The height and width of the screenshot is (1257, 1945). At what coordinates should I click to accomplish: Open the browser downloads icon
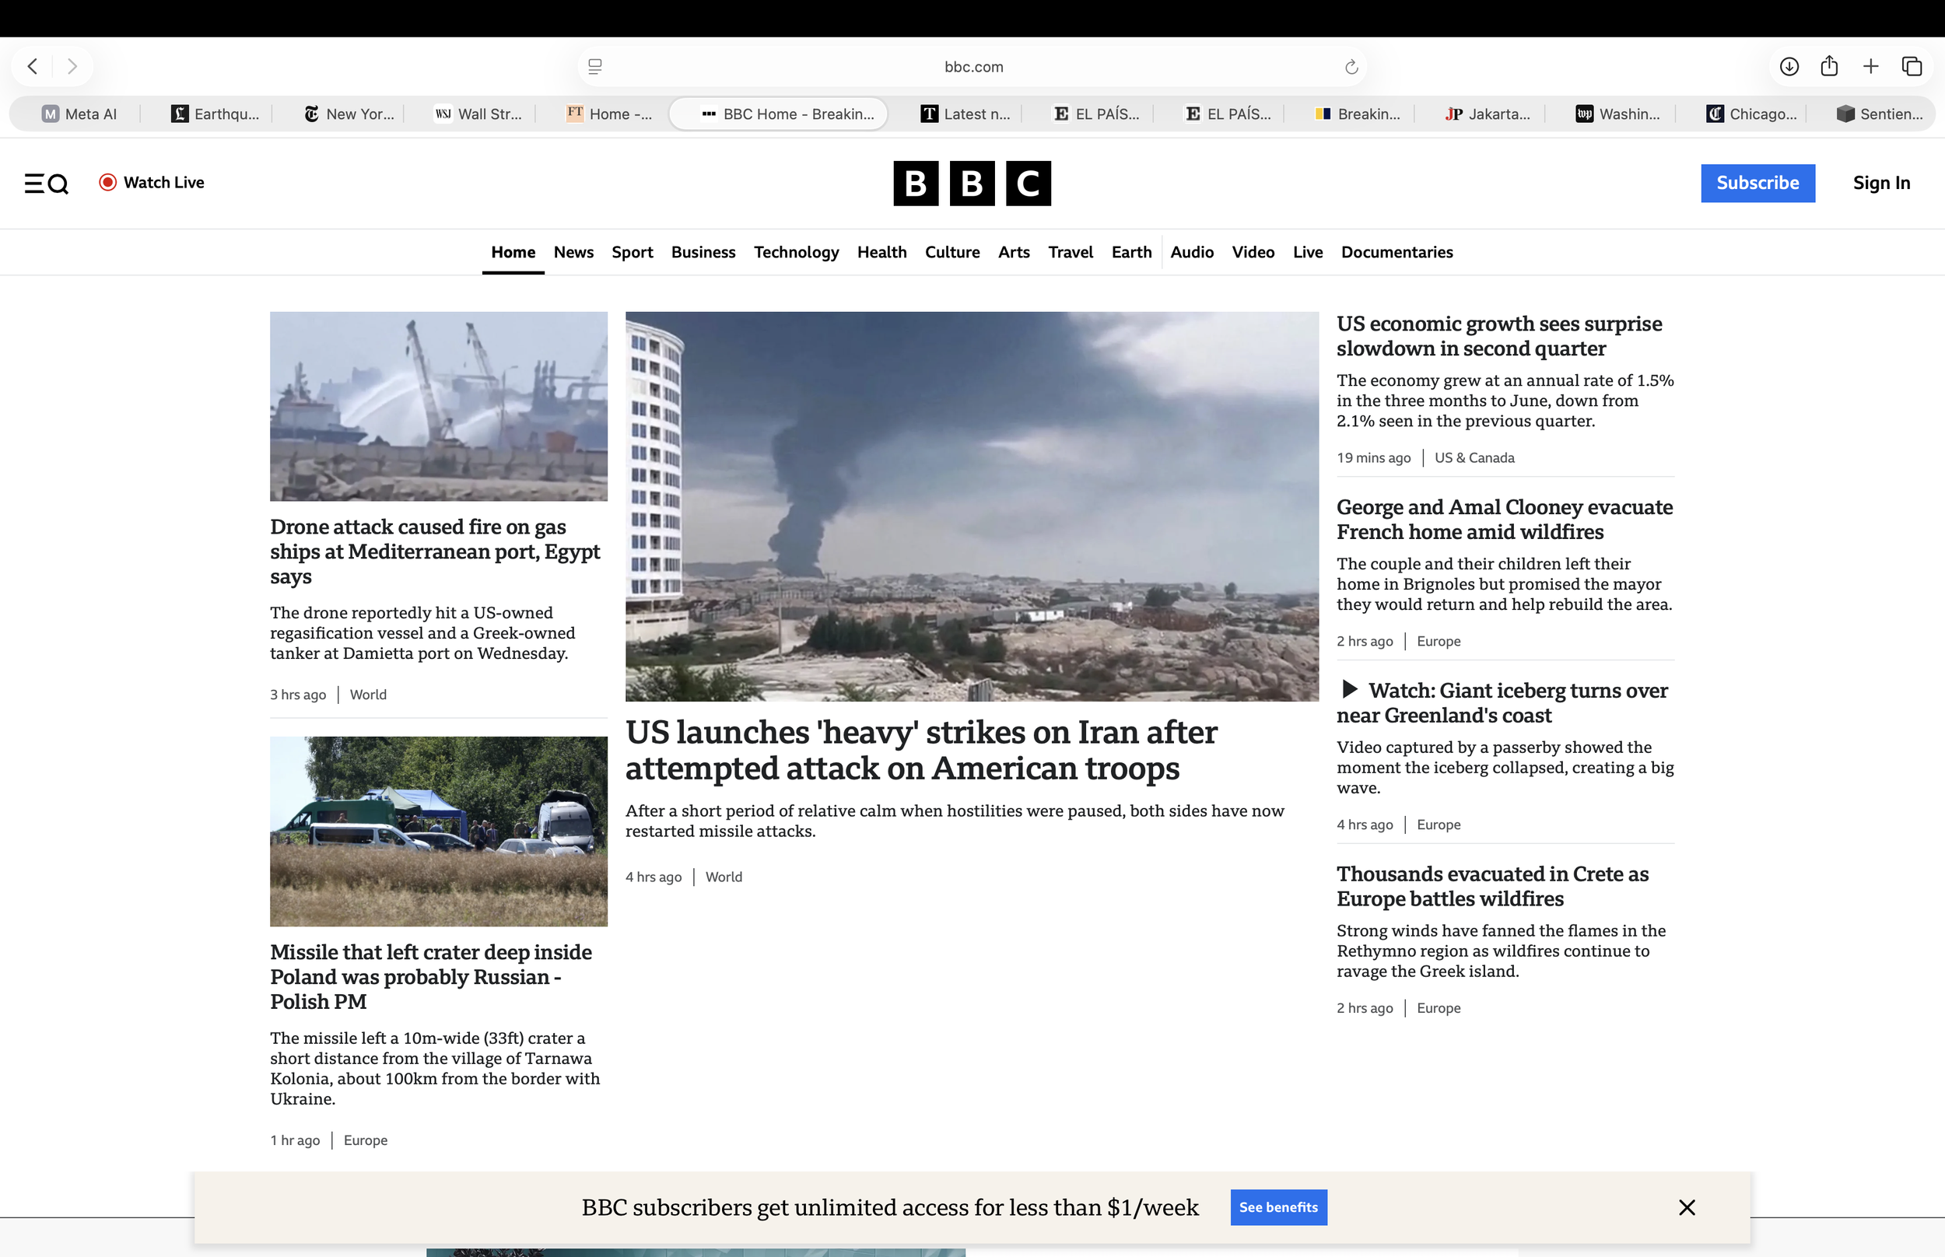(1789, 66)
